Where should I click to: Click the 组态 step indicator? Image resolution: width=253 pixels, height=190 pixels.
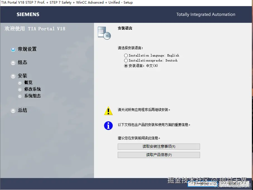click(13, 63)
